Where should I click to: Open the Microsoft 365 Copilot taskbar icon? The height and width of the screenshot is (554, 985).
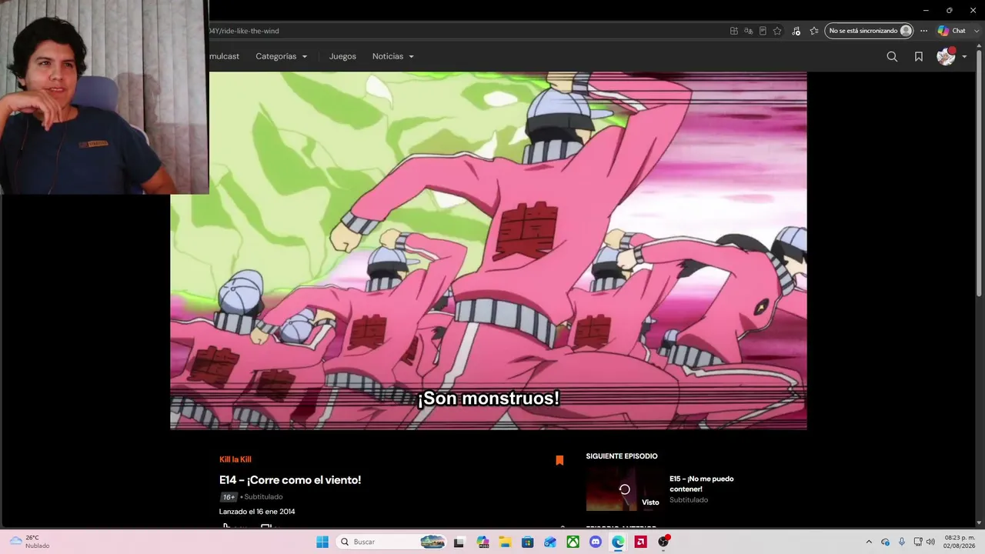(x=482, y=542)
